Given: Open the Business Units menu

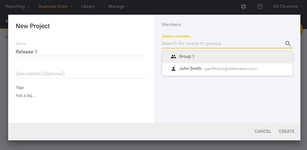Looking at the screenshot, I should click(x=53, y=7).
